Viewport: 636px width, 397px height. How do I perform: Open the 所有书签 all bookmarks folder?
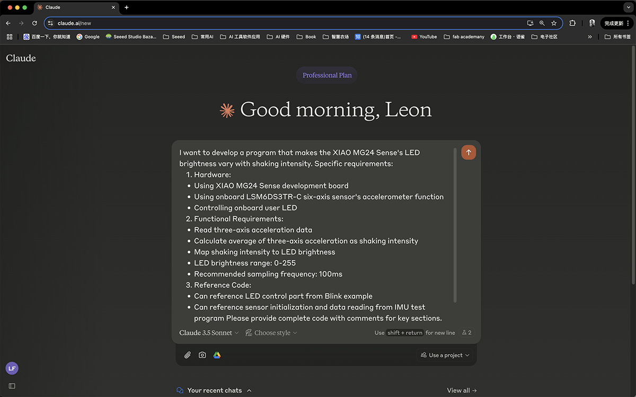pos(617,37)
